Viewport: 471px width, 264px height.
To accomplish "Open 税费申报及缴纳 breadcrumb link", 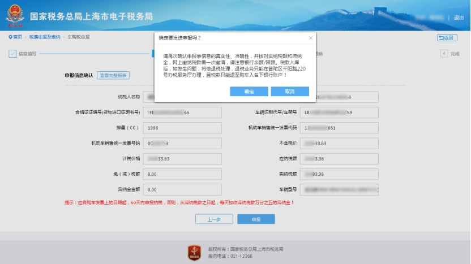I will pyautogui.click(x=45, y=37).
